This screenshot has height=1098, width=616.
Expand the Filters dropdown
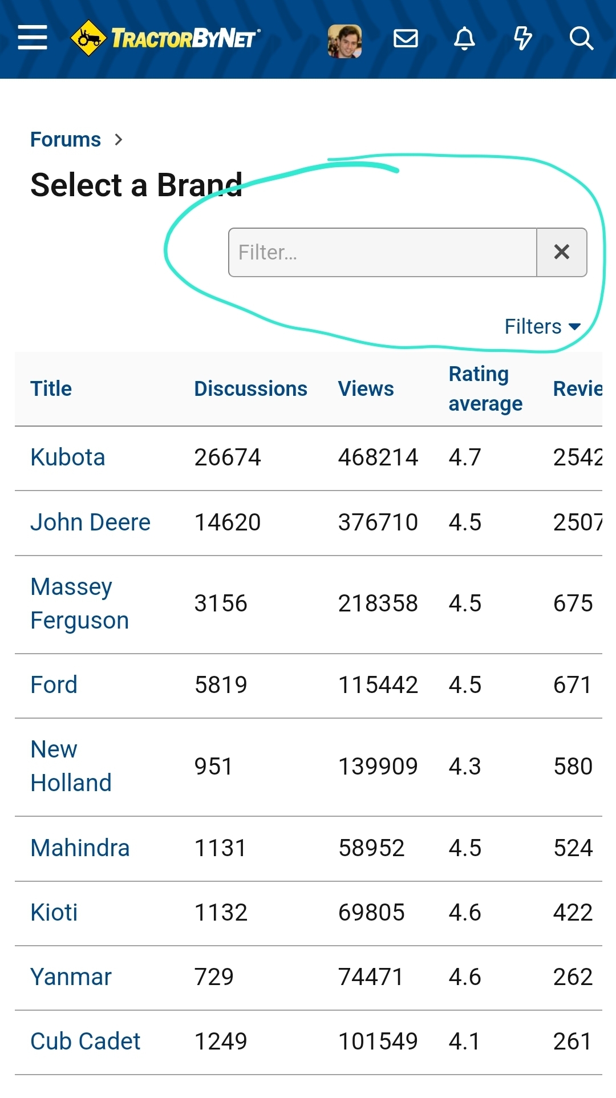pos(542,327)
